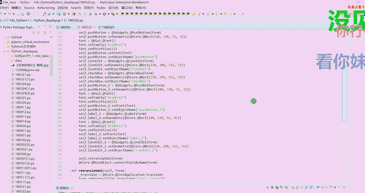Click File_Python in the breadcrumb
This screenshot has height=193, width=365.
tap(18, 20)
